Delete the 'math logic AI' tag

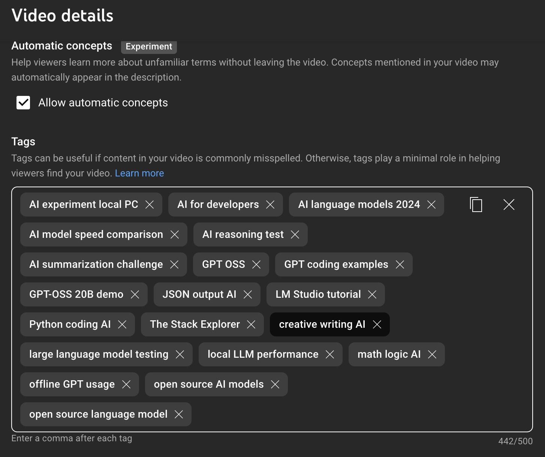(x=432, y=354)
